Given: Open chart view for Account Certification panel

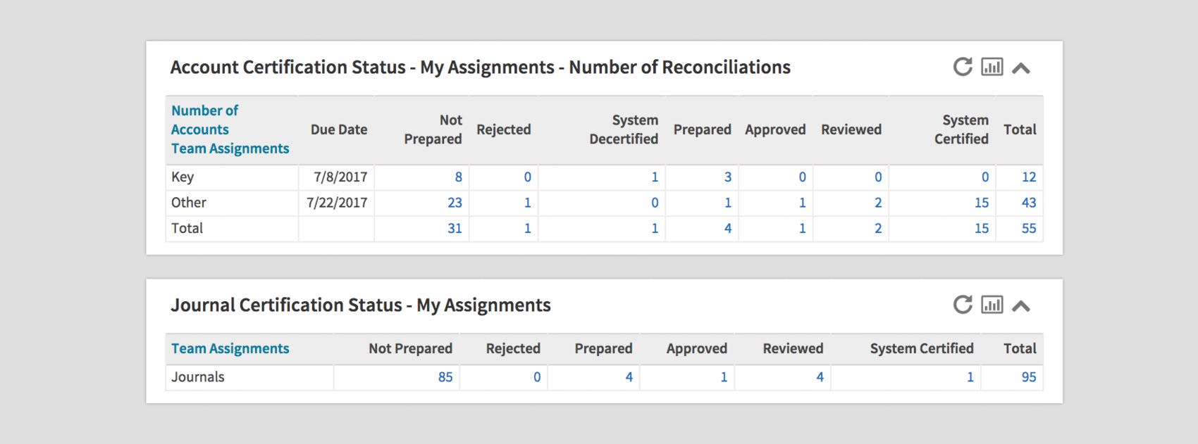Looking at the screenshot, I should (x=992, y=67).
